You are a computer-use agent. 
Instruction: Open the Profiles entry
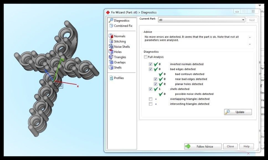point(119,78)
